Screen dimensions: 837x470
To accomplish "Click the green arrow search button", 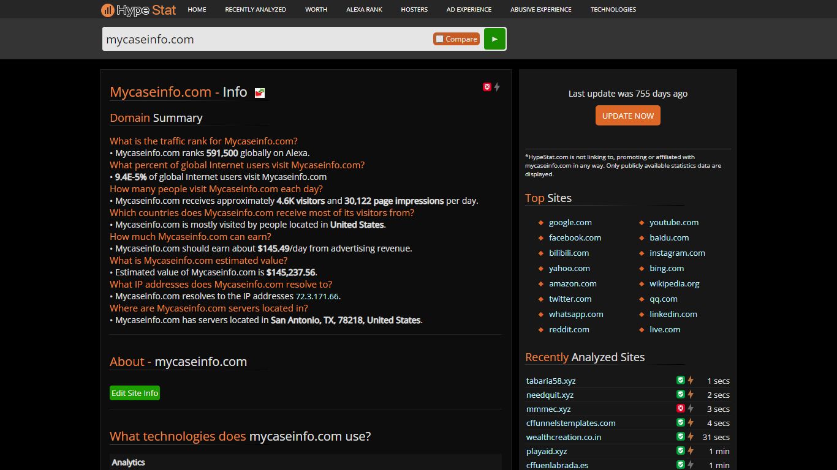I will point(494,39).
